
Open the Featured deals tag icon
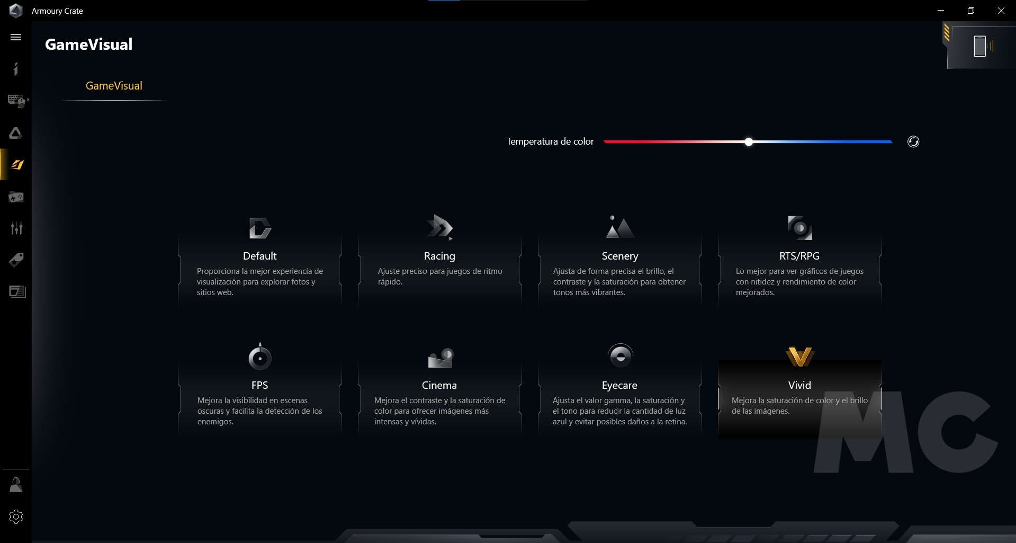16,260
